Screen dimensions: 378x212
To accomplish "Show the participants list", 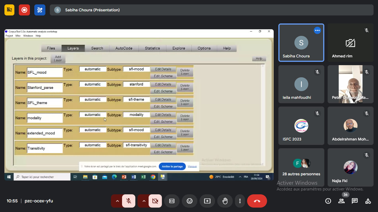I will 341,201.
